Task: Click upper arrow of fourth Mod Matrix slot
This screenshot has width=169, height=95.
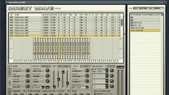Action: pyautogui.click(x=107, y=85)
